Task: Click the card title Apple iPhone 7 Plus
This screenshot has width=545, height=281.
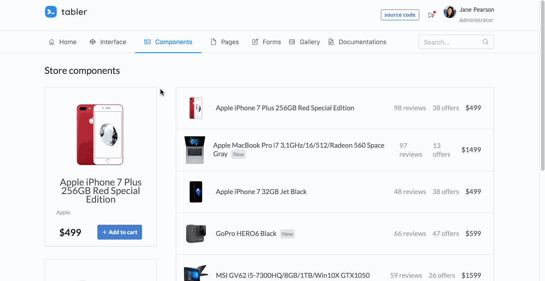Action: point(101,191)
